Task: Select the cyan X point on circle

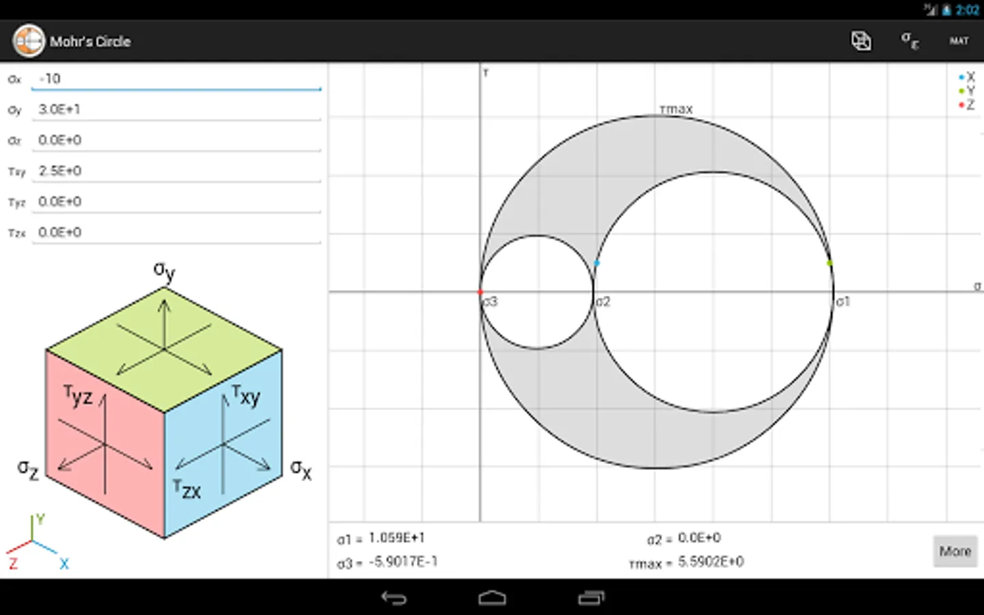Action: (x=597, y=263)
